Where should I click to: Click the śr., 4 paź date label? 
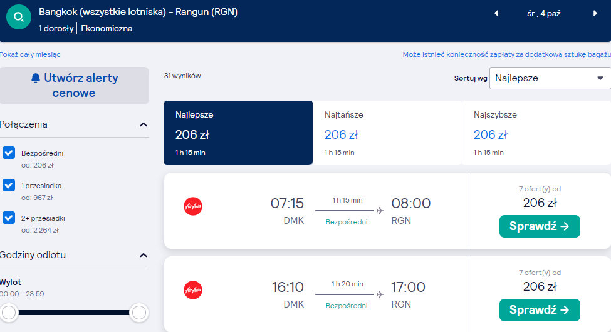click(543, 14)
